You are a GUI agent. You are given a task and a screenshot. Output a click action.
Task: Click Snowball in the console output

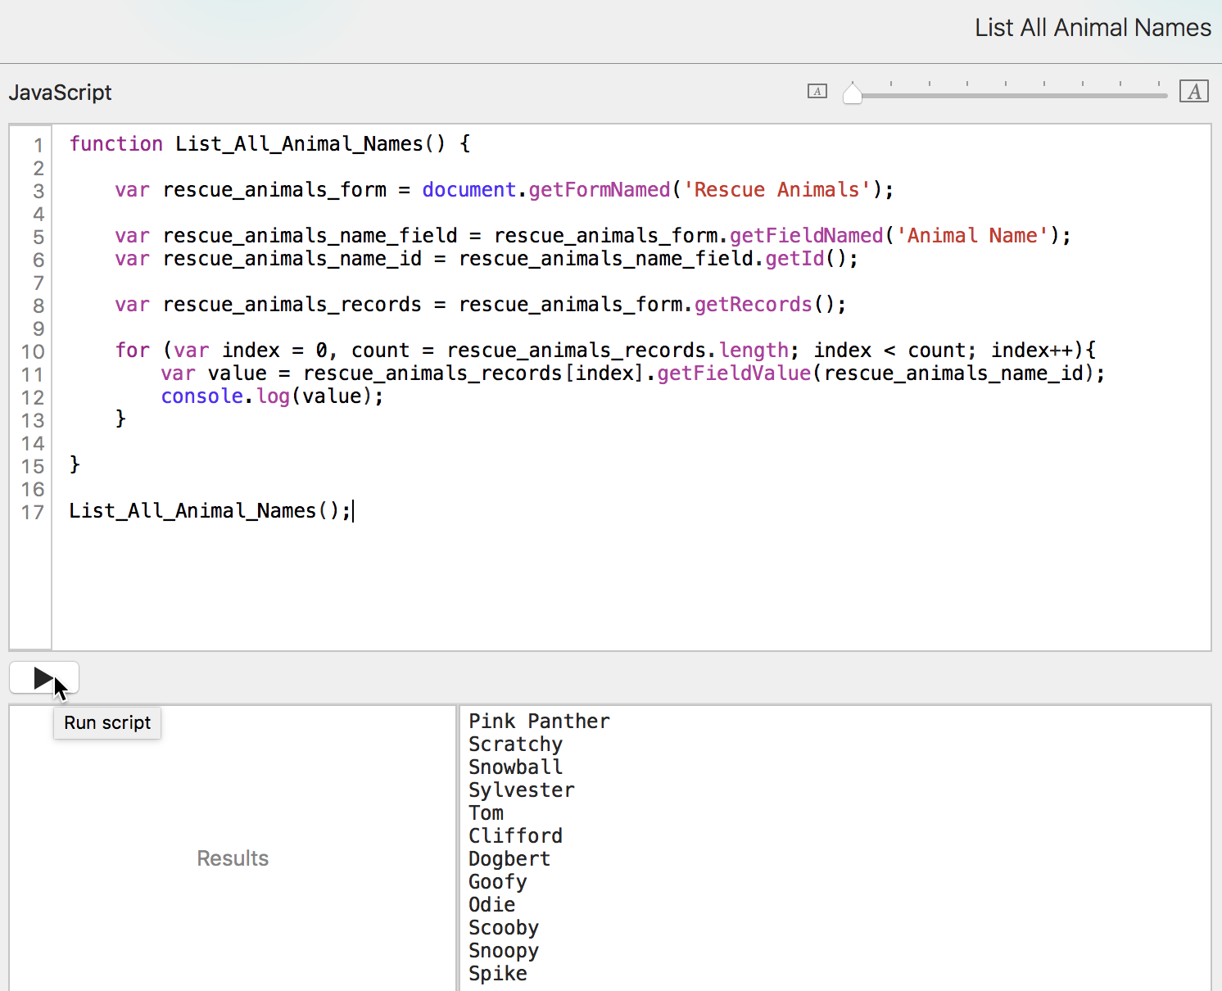(515, 767)
